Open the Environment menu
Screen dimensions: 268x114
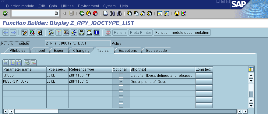(x=89, y=6)
